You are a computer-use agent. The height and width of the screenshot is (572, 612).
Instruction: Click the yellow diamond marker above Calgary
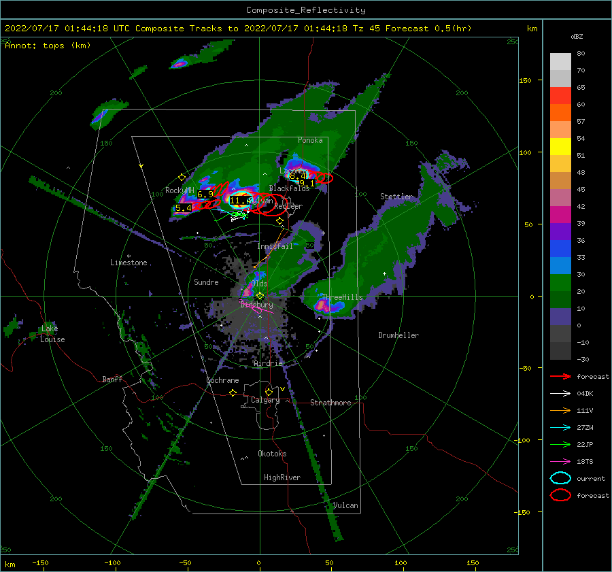coord(269,392)
